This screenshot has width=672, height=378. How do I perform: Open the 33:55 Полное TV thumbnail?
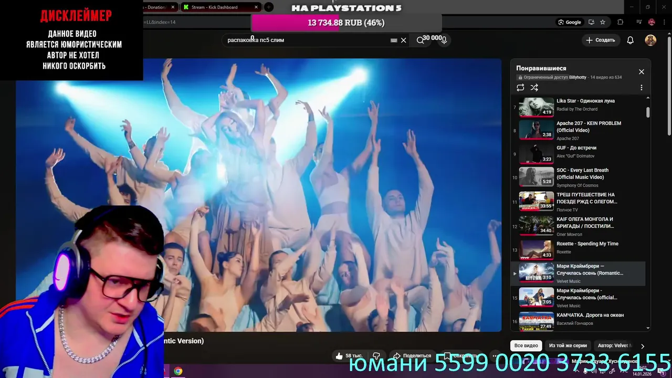(537, 201)
